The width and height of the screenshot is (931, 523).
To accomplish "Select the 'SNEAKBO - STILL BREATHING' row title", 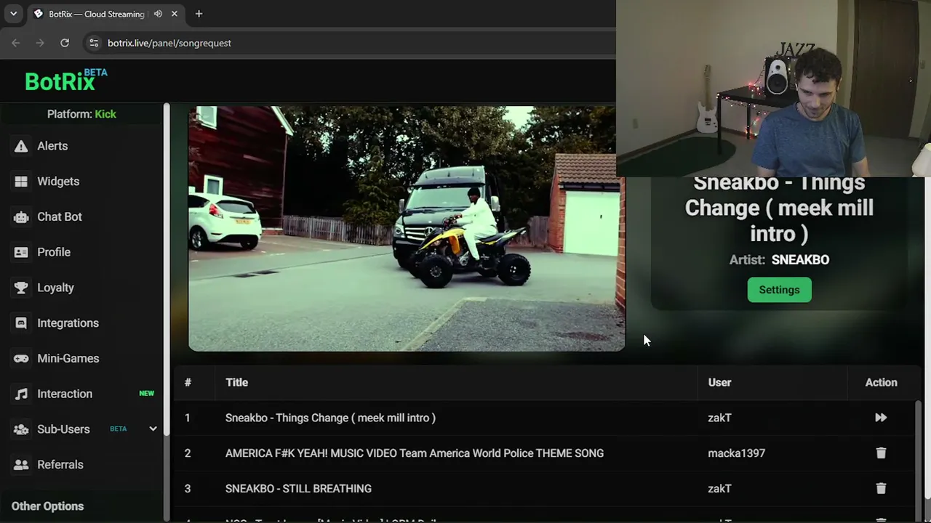I will [298, 489].
